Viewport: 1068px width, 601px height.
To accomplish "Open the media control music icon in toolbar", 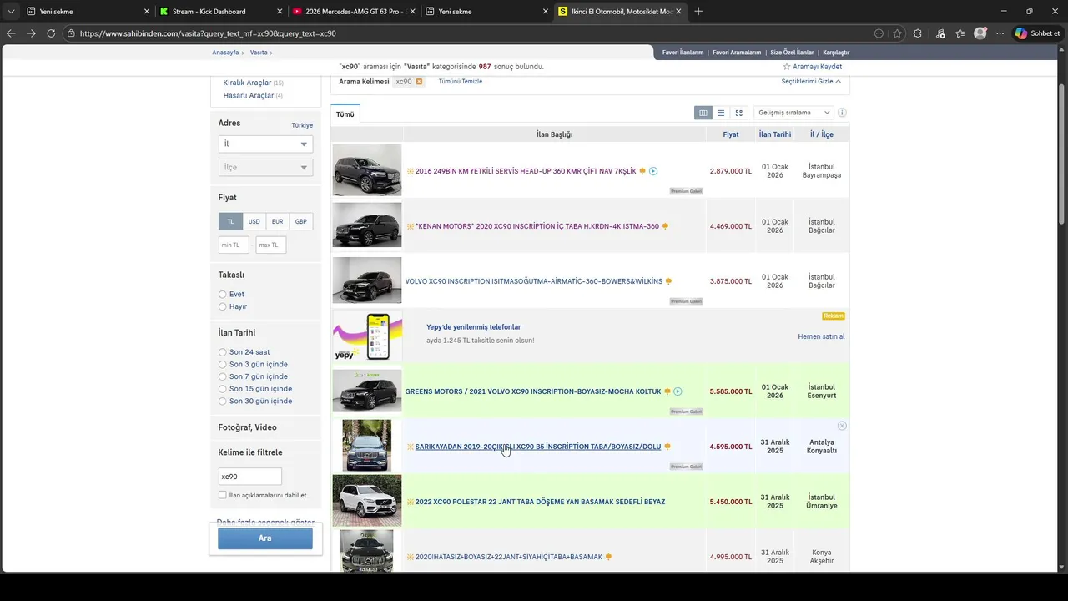I will click(940, 33).
